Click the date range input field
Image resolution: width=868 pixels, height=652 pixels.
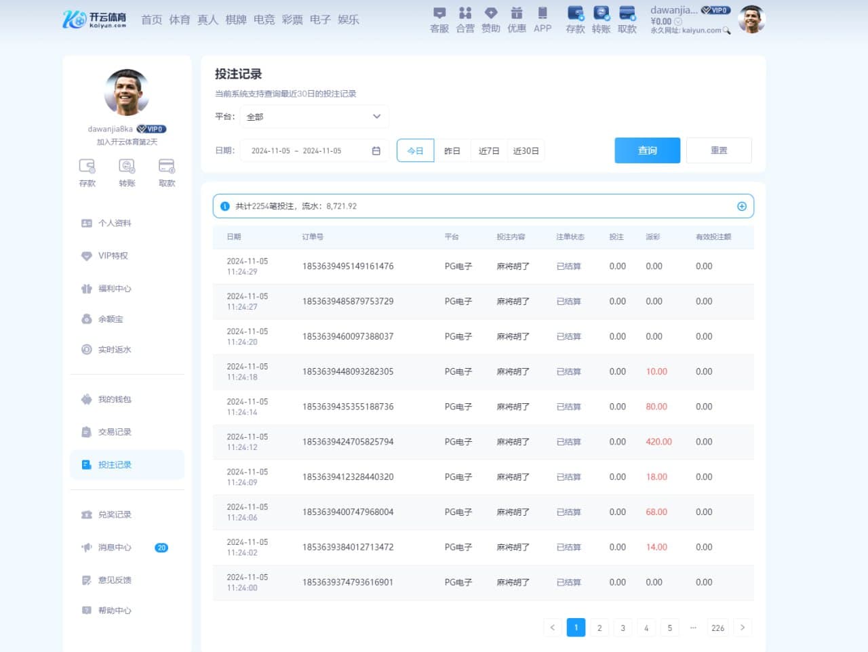pos(305,151)
